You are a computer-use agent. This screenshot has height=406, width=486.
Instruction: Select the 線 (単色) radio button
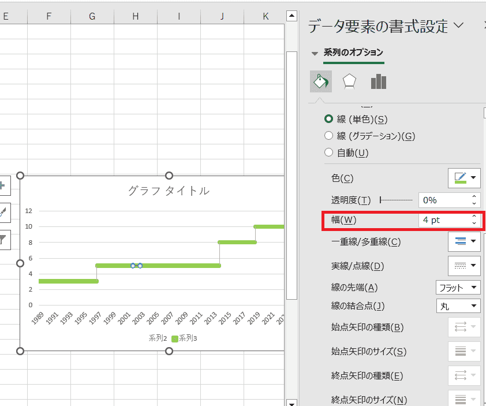pyautogui.click(x=329, y=119)
